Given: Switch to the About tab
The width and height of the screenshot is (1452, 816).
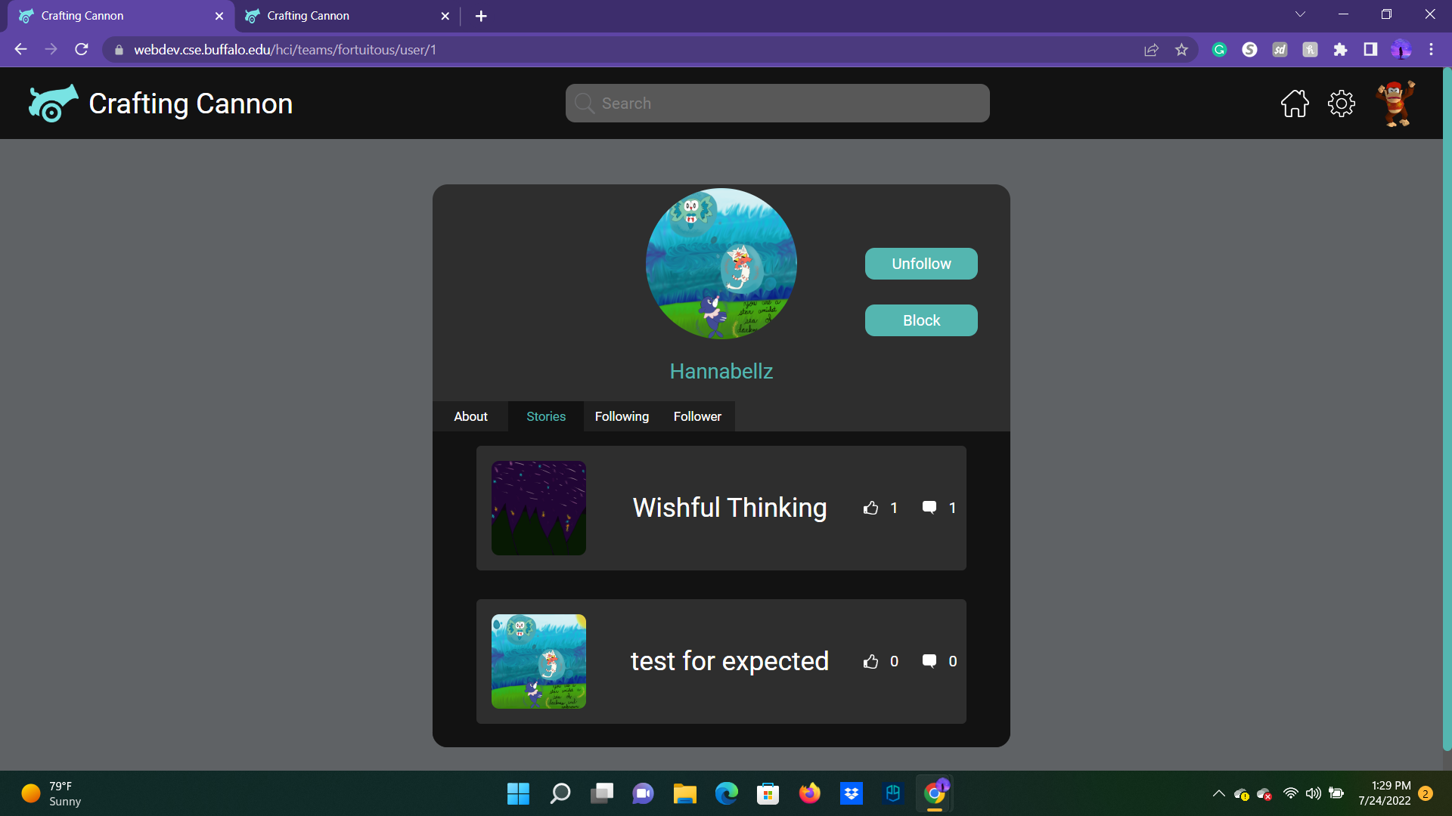Looking at the screenshot, I should (470, 416).
